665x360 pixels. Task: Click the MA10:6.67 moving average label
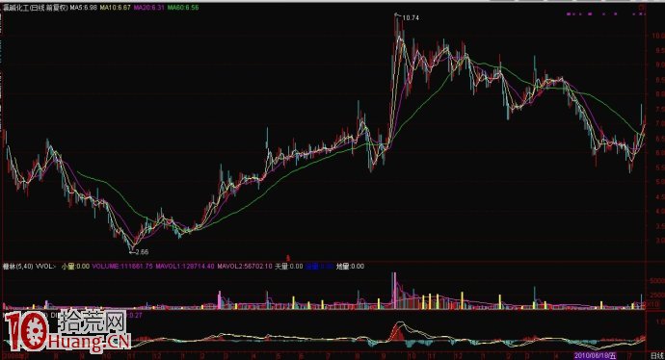point(115,8)
